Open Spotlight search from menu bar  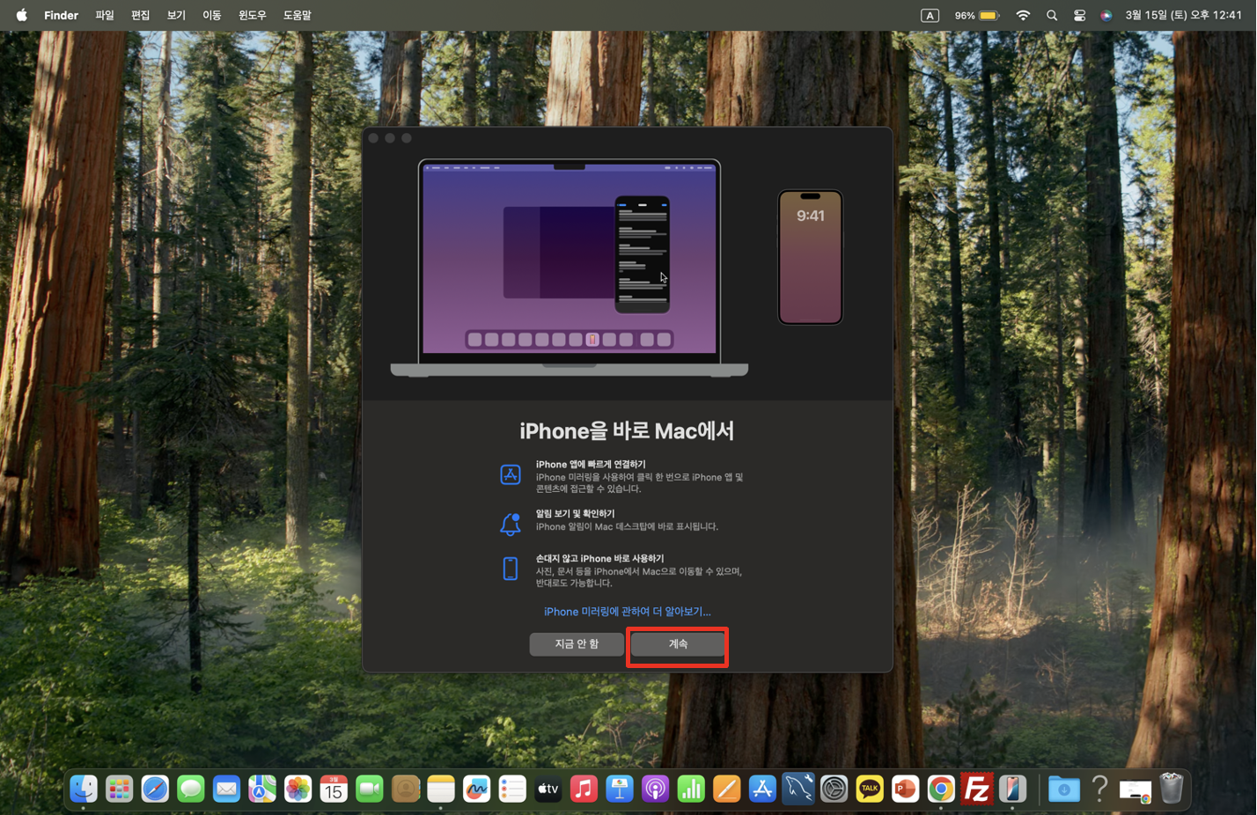click(x=1052, y=15)
